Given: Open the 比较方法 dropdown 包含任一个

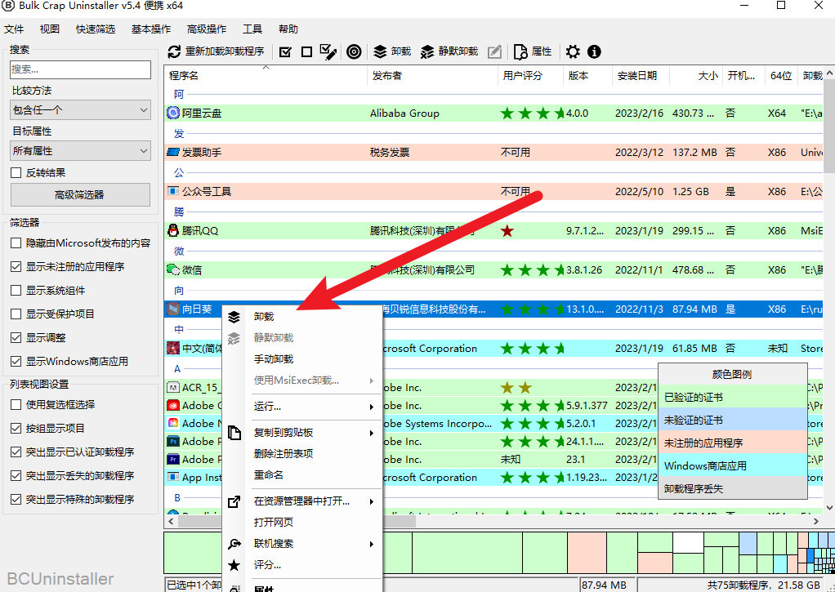Looking at the screenshot, I should click(80, 110).
